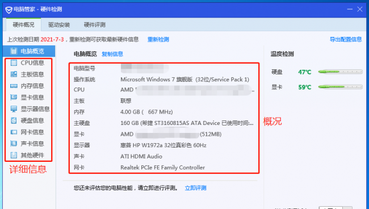Click the 操作系统 row label

coord(85,80)
